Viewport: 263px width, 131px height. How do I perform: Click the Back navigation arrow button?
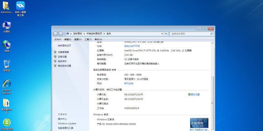56,34
